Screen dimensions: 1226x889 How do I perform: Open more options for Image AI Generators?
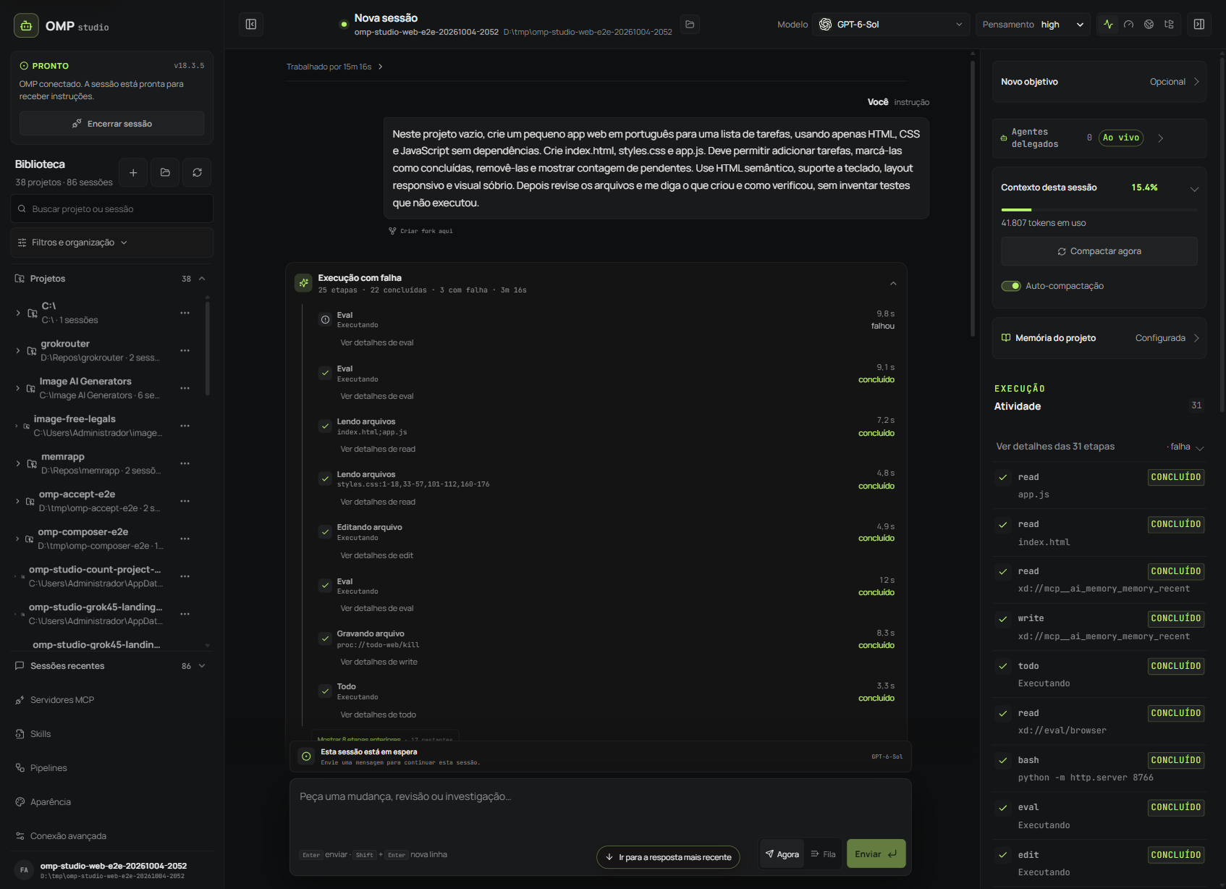click(x=185, y=388)
